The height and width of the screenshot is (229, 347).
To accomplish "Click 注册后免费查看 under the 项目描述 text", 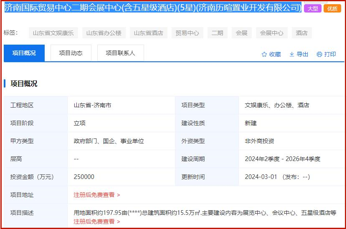I will [97, 221].
